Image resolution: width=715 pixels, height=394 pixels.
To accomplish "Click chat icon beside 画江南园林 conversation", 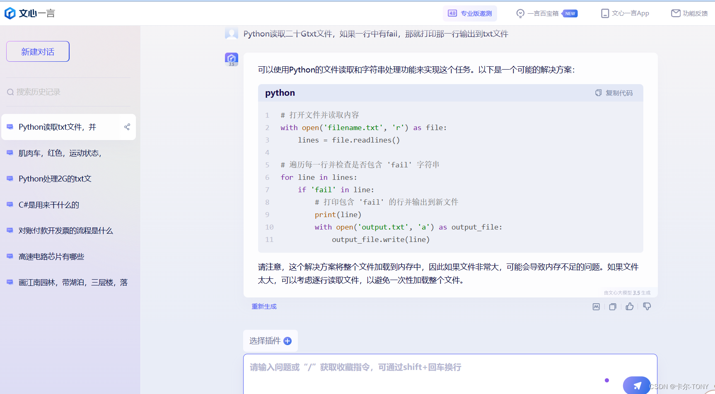I will 10,282.
